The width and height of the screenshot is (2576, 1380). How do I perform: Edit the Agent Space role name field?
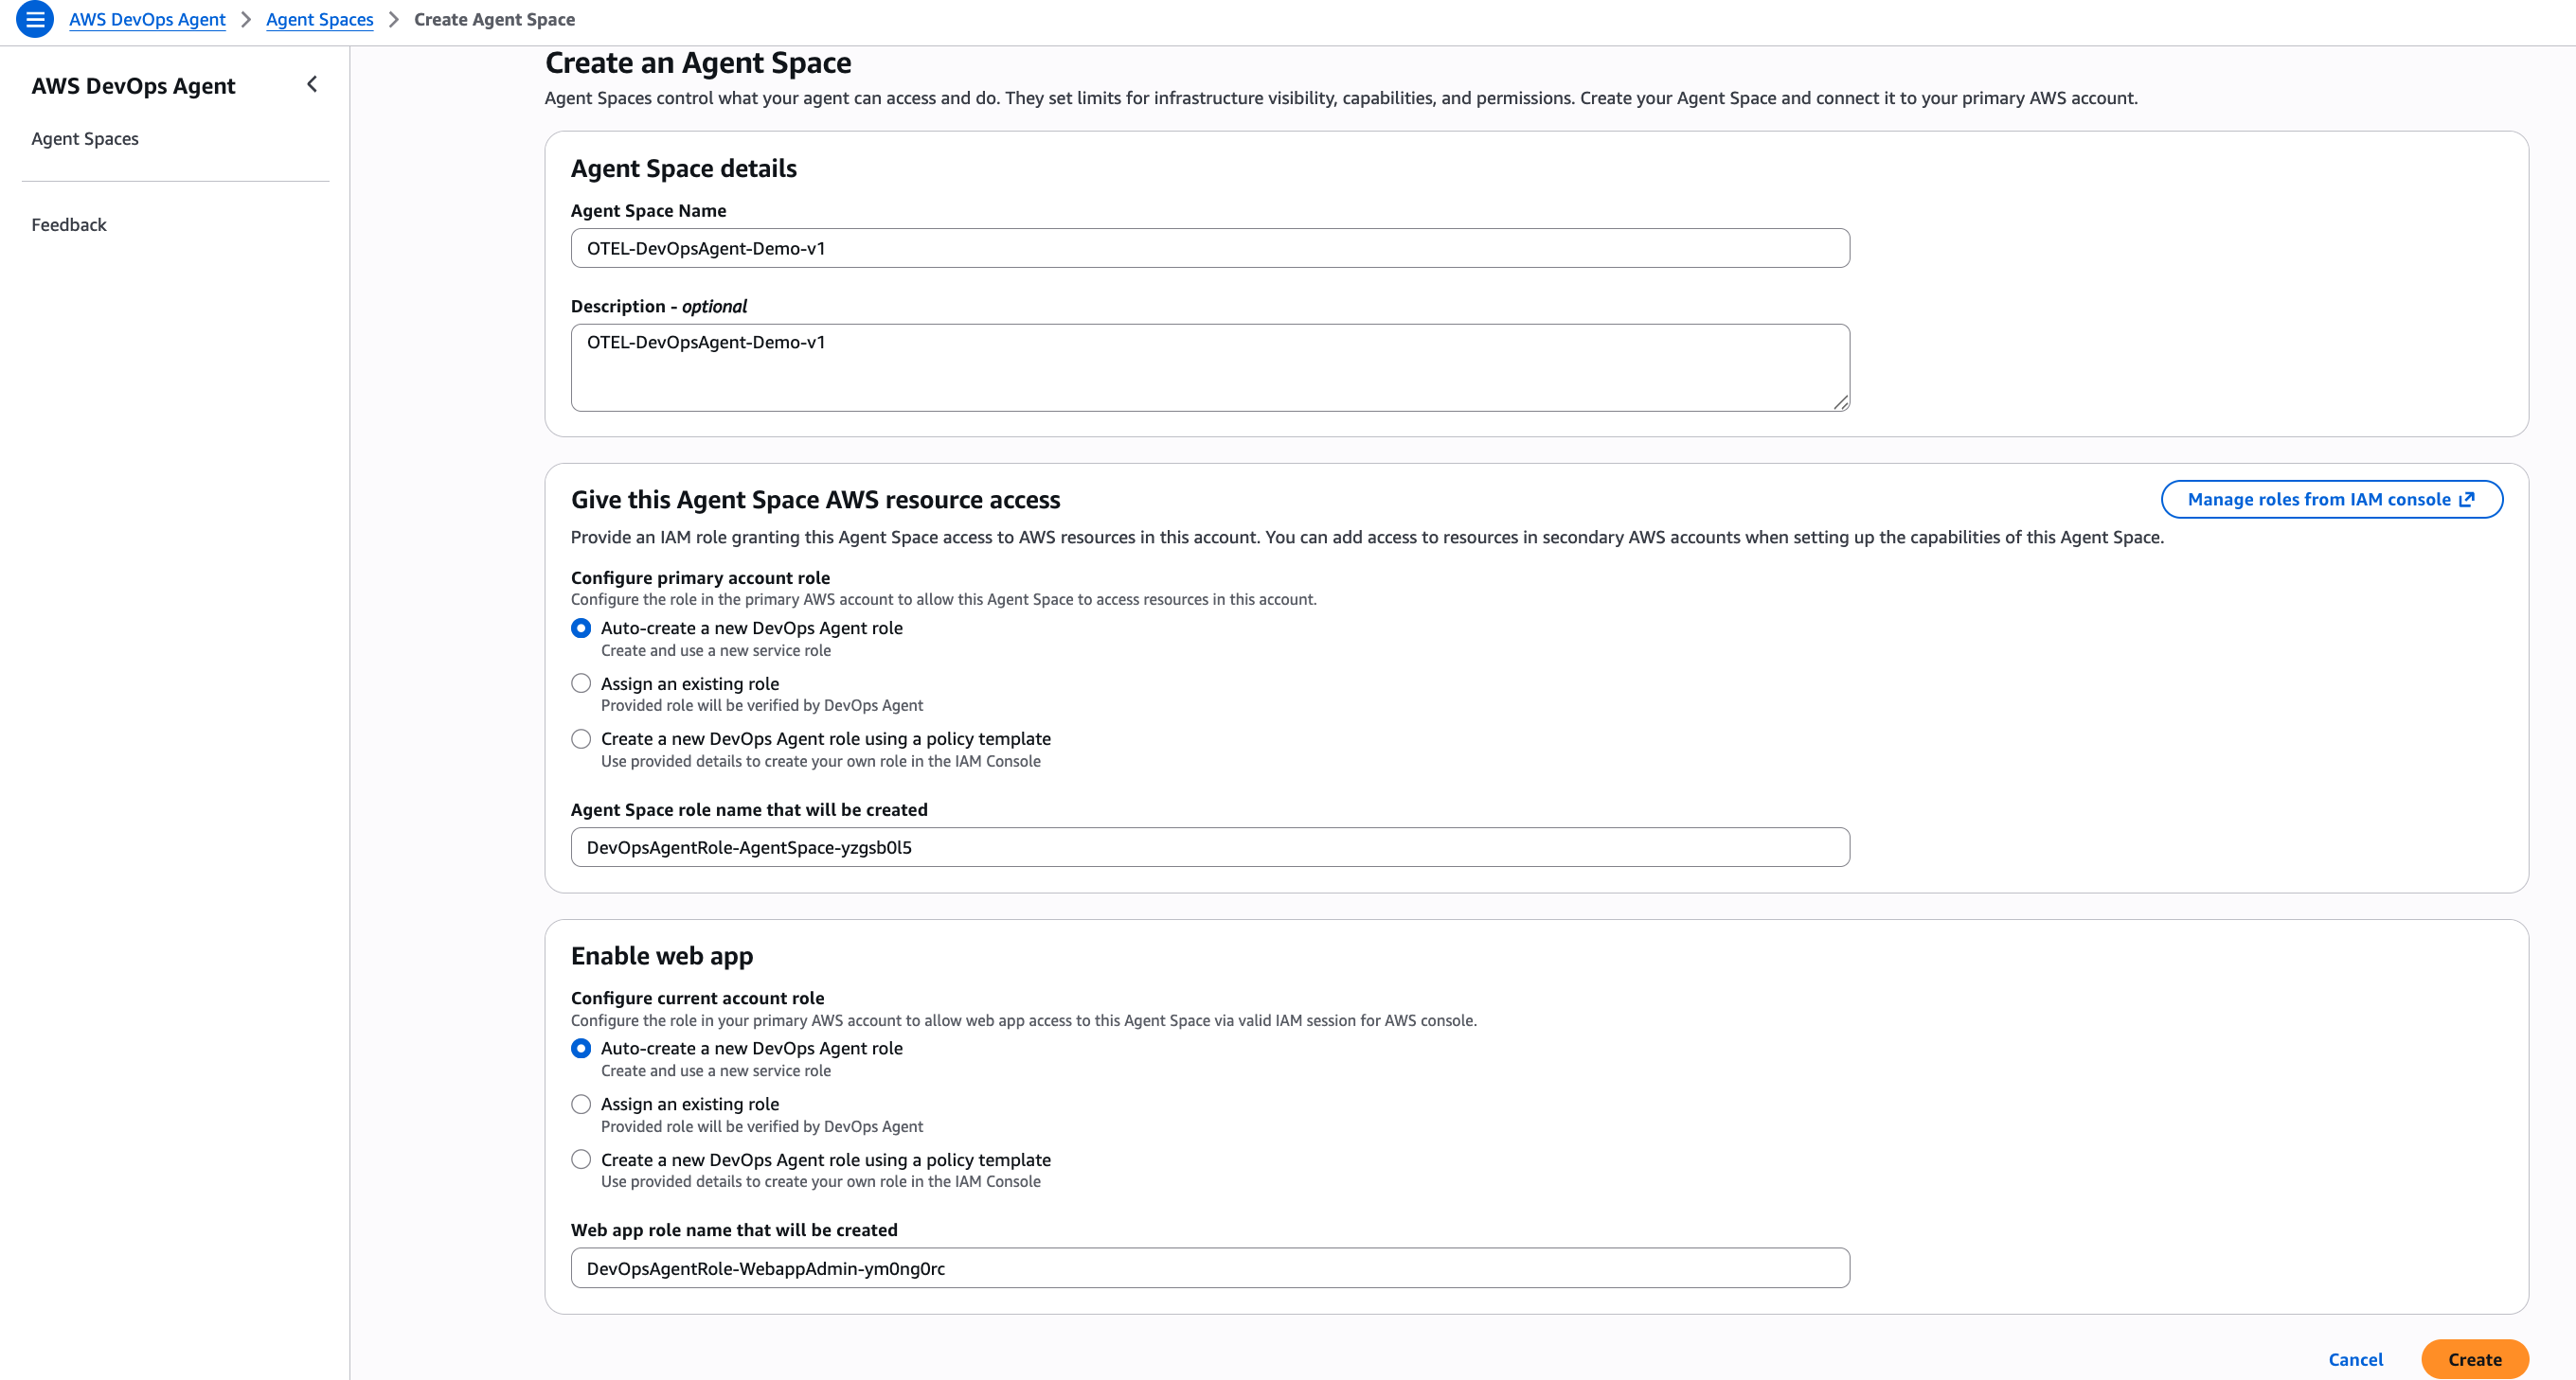pos(1209,846)
